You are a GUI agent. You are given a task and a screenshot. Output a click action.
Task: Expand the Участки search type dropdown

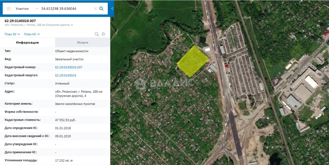click(37, 9)
